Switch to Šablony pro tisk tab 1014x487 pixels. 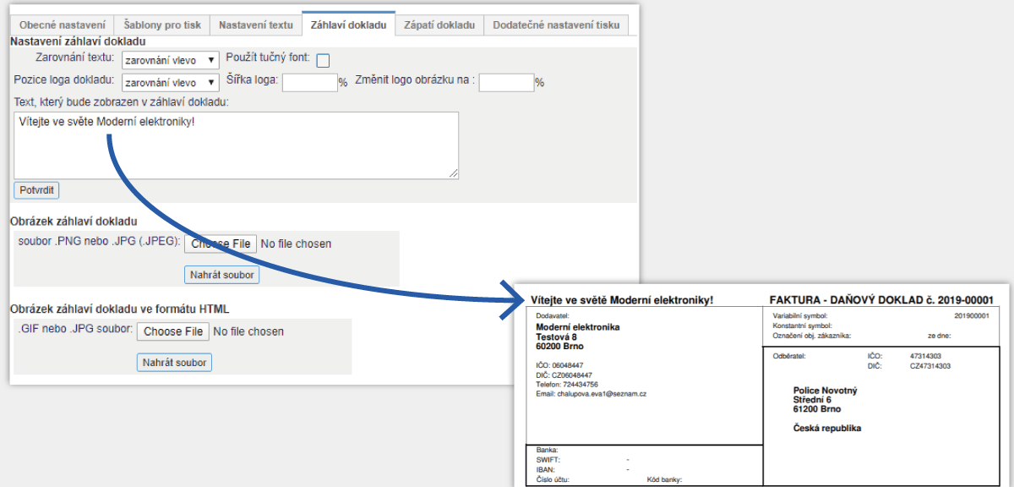[161, 25]
